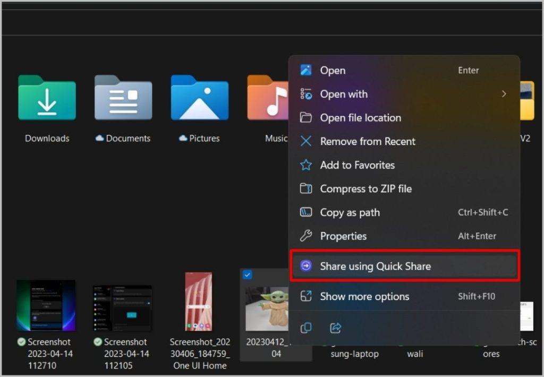The width and height of the screenshot is (544, 377).
Task: Select Screenshot 2023-04-14 112105 thumbnail
Action: click(122, 308)
